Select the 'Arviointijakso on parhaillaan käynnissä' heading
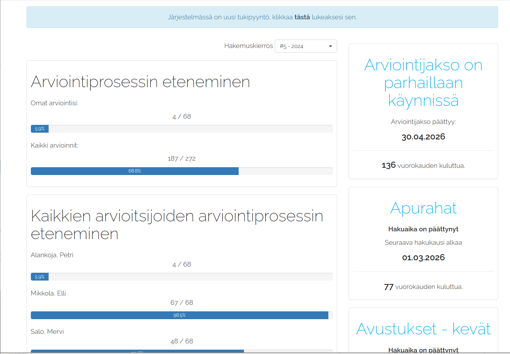The height and width of the screenshot is (354, 510). 423,83
